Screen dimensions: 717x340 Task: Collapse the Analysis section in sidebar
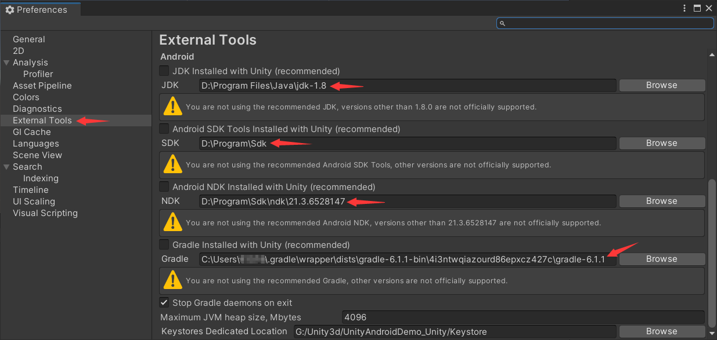(x=7, y=62)
